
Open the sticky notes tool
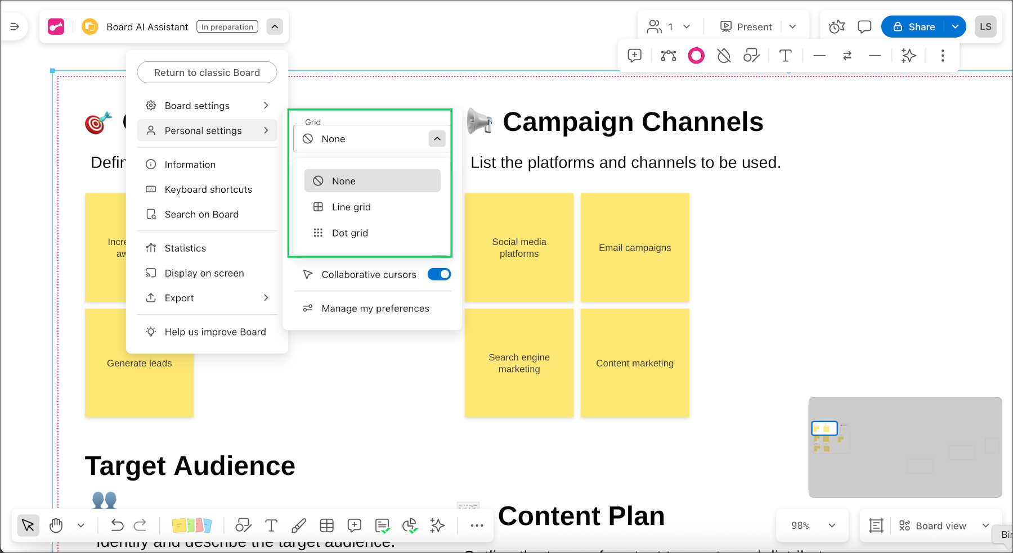(x=191, y=525)
